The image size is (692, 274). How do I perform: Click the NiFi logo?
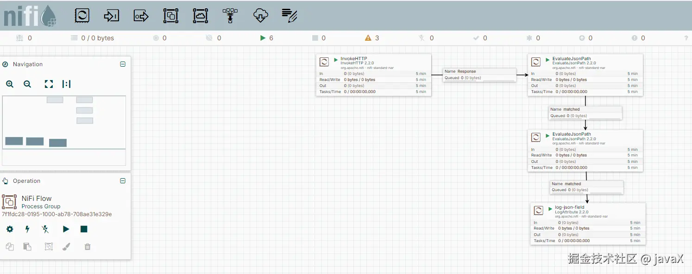point(30,16)
